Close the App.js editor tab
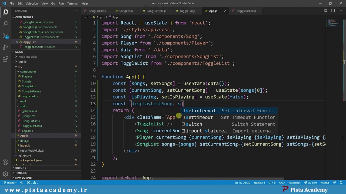Screen dimensions: 346x194 tap(225, 11)
